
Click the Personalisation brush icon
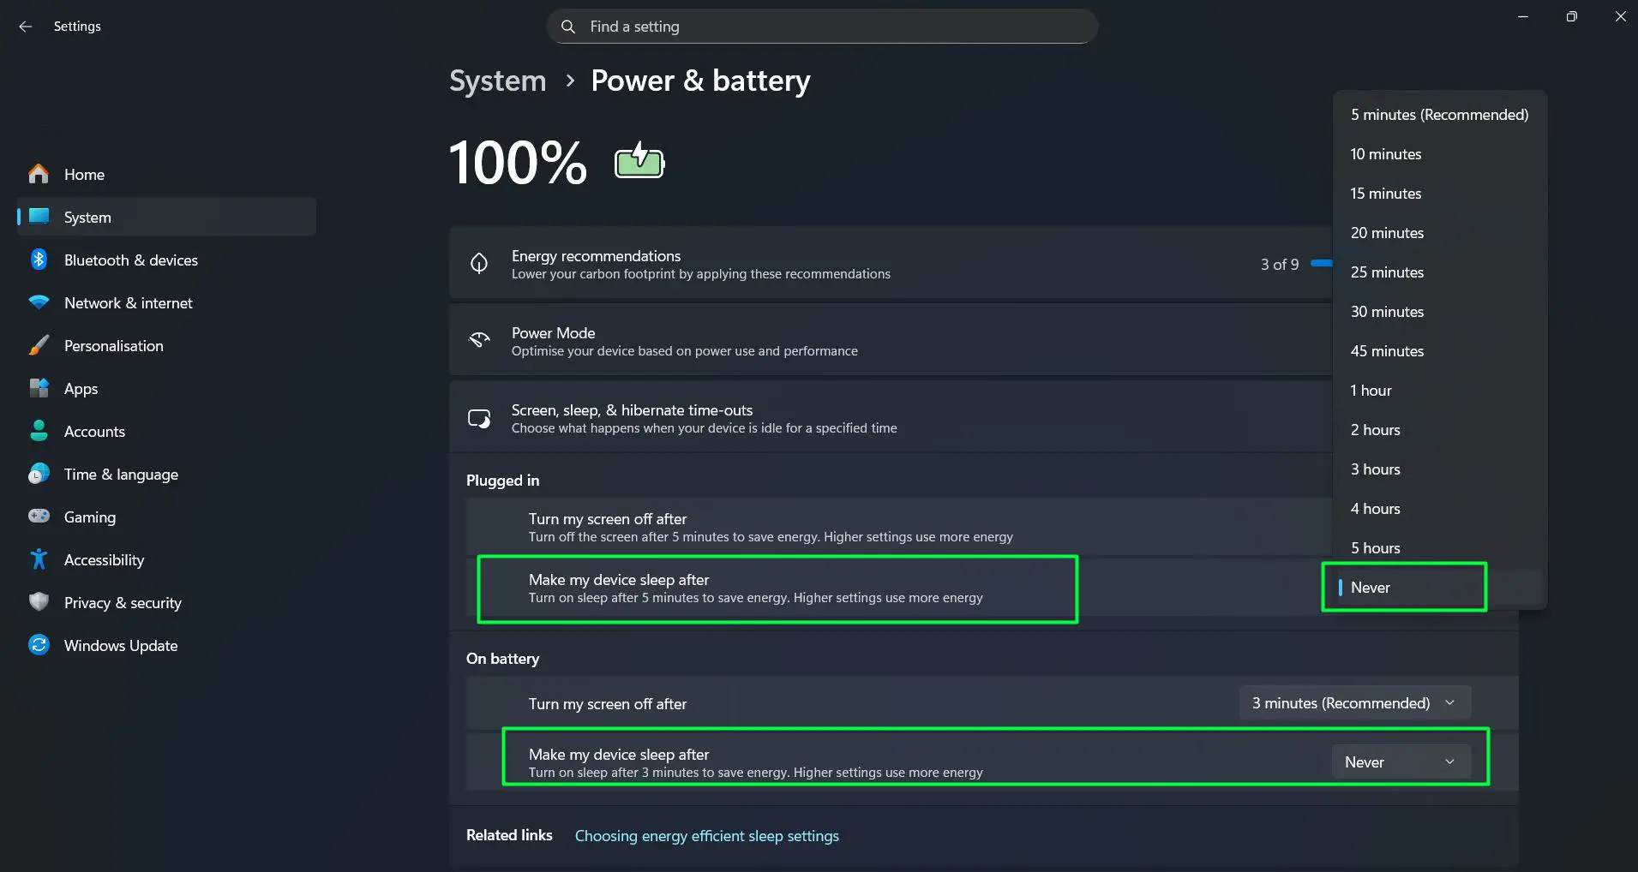pyautogui.click(x=39, y=345)
